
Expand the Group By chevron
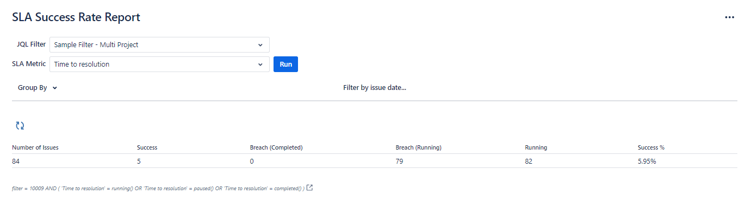coord(55,88)
